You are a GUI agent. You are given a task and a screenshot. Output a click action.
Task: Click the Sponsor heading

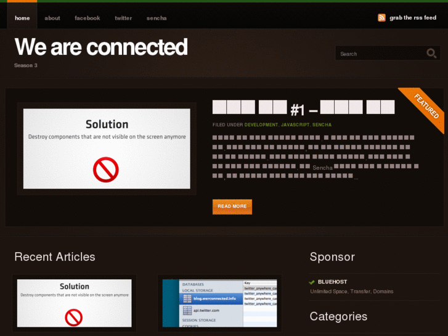[332, 257]
